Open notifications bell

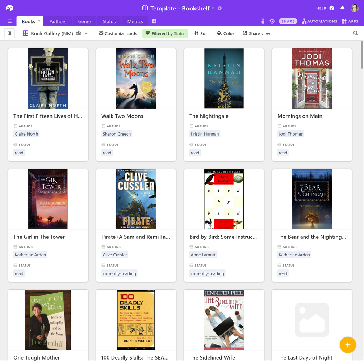coord(342,8)
